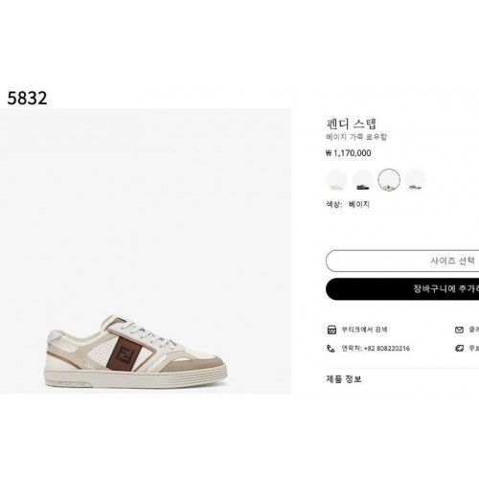Open the 부티크에서 검색 link
This screenshot has height=479, width=479.
tap(364, 330)
